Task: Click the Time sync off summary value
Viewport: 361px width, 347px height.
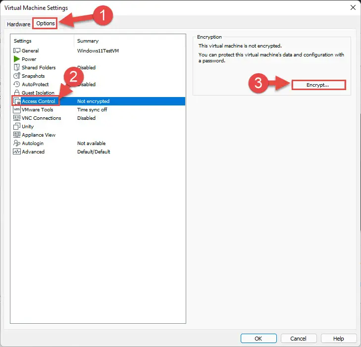Action: coord(92,109)
